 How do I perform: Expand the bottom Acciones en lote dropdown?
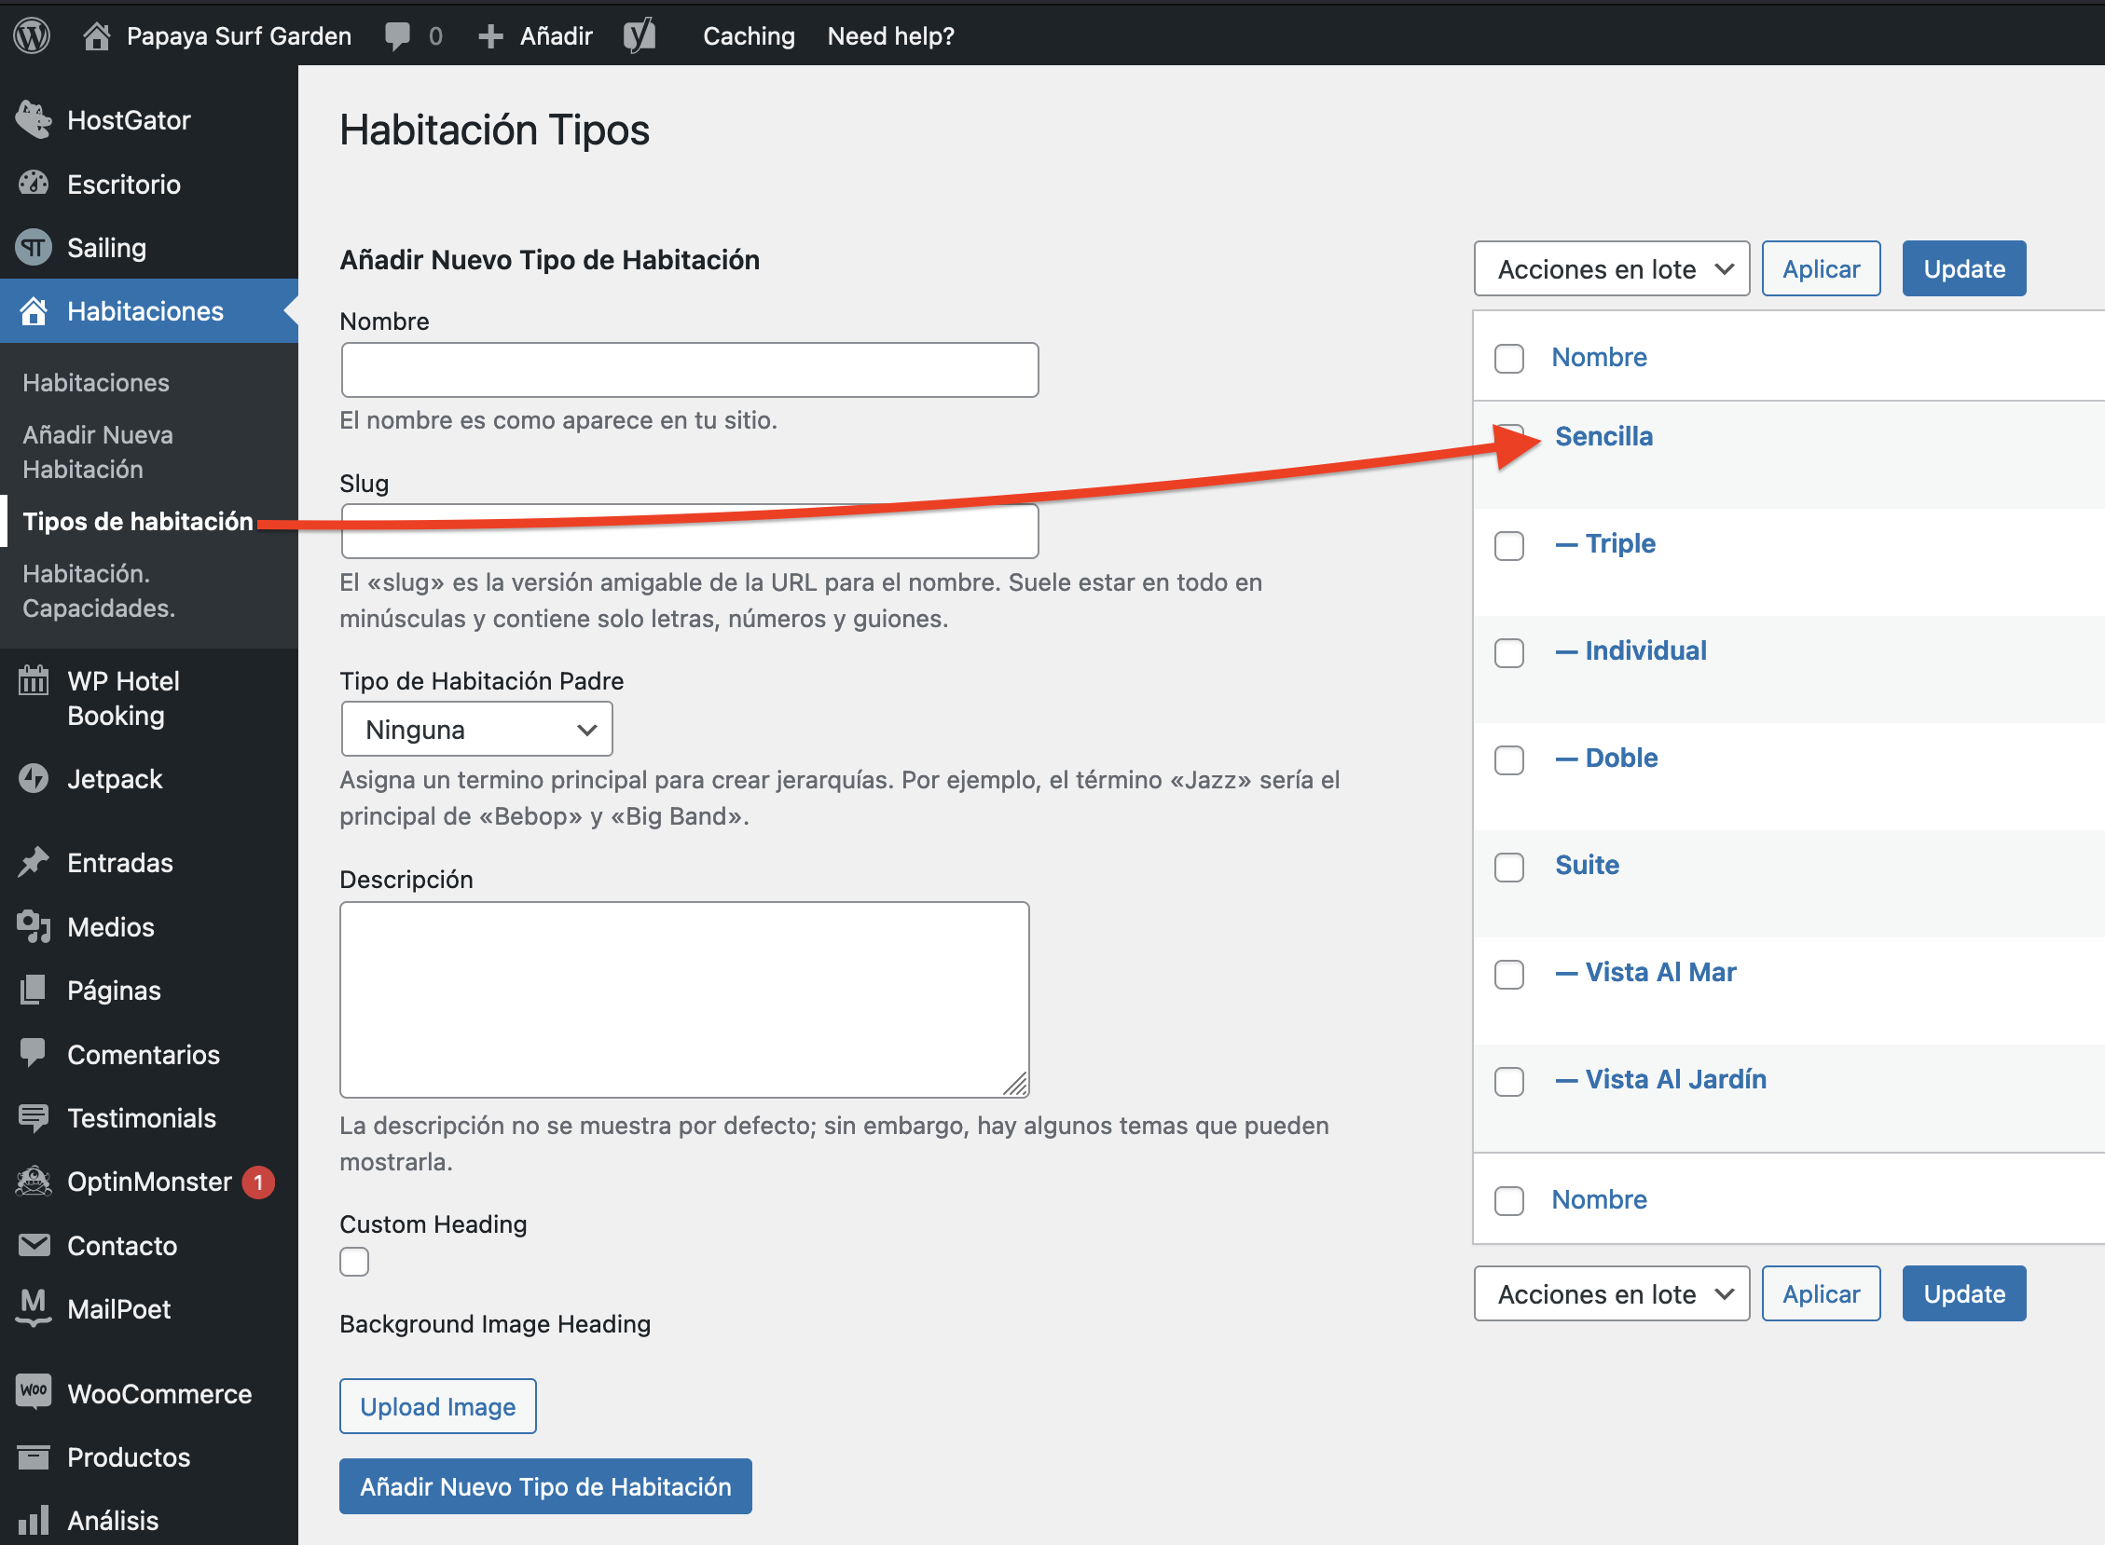pyautogui.click(x=1611, y=1294)
